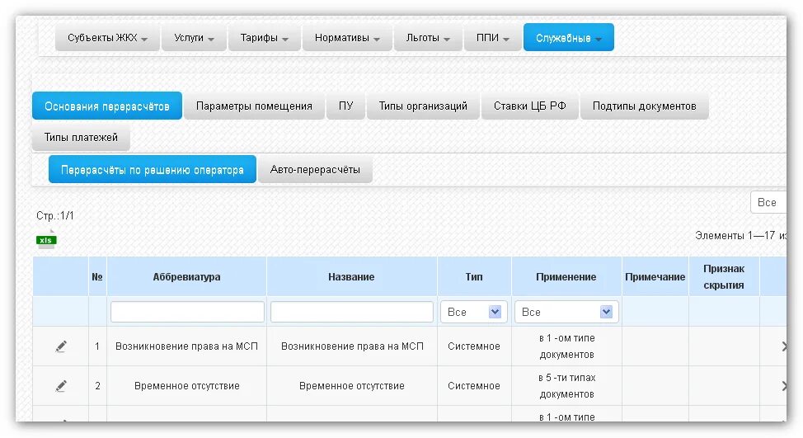Open the active Служебные menu

tap(569, 38)
